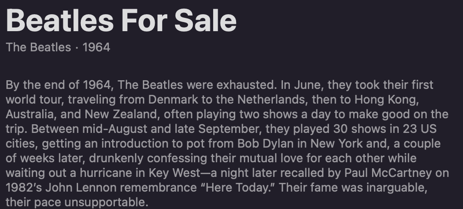Click the phrase "mid-August"

[x=114, y=129]
